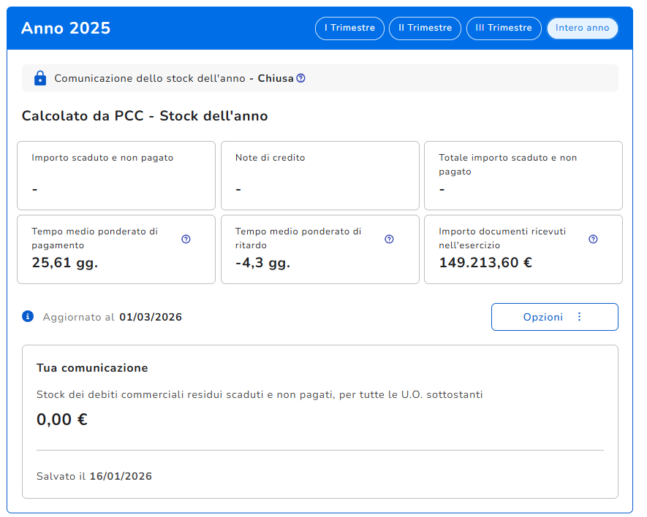647x517 pixels.
Task: Click the Comunicazione dello stock dell'anno label
Action: pyautogui.click(x=150, y=78)
